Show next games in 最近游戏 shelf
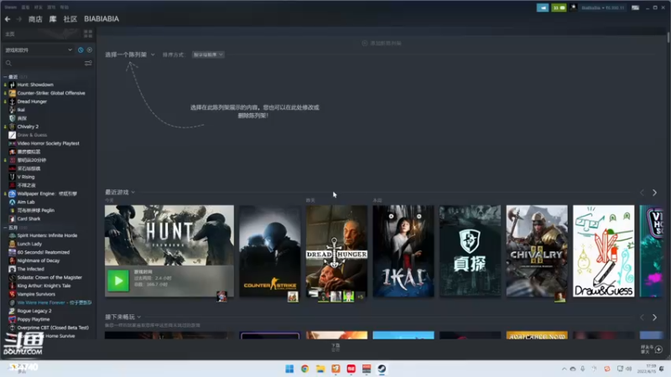The height and width of the screenshot is (377, 671). (x=654, y=193)
